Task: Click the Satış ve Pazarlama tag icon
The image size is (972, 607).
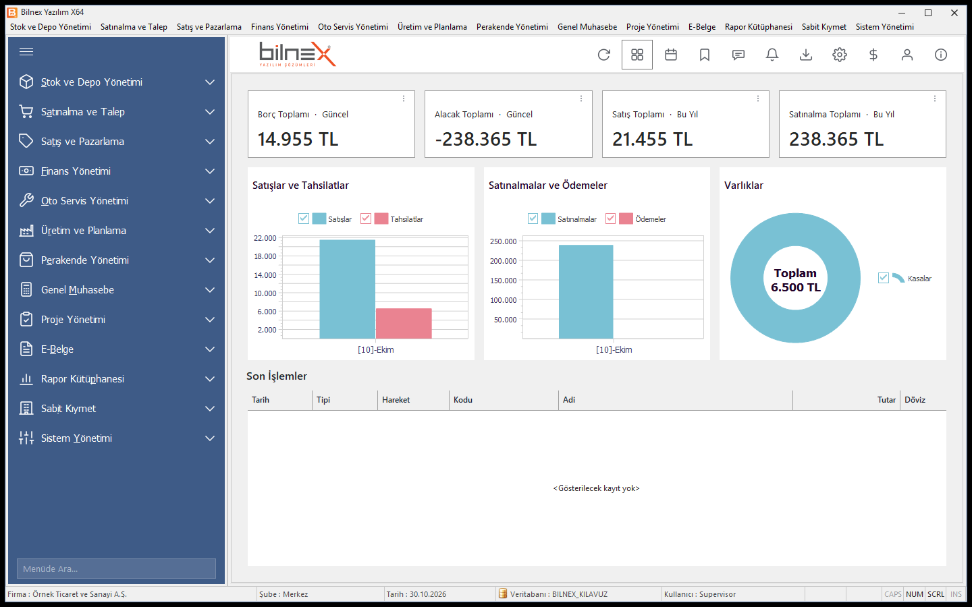Action: click(x=26, y=141)
